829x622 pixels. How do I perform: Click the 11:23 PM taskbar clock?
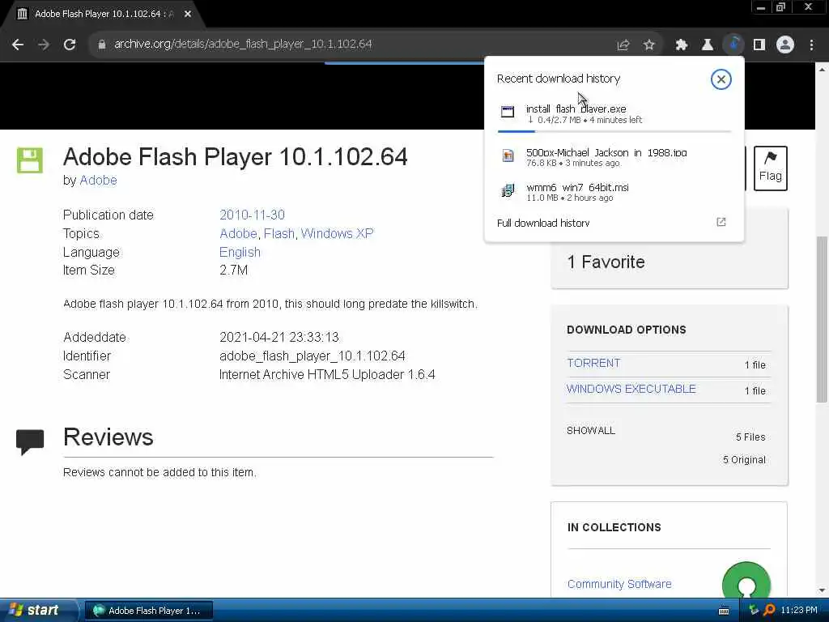click(x=799, y=611)
